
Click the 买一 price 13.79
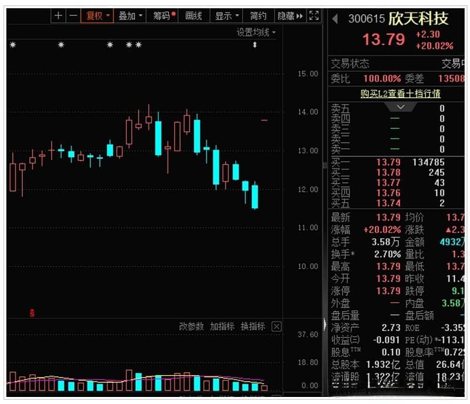[x=388, y=162]
